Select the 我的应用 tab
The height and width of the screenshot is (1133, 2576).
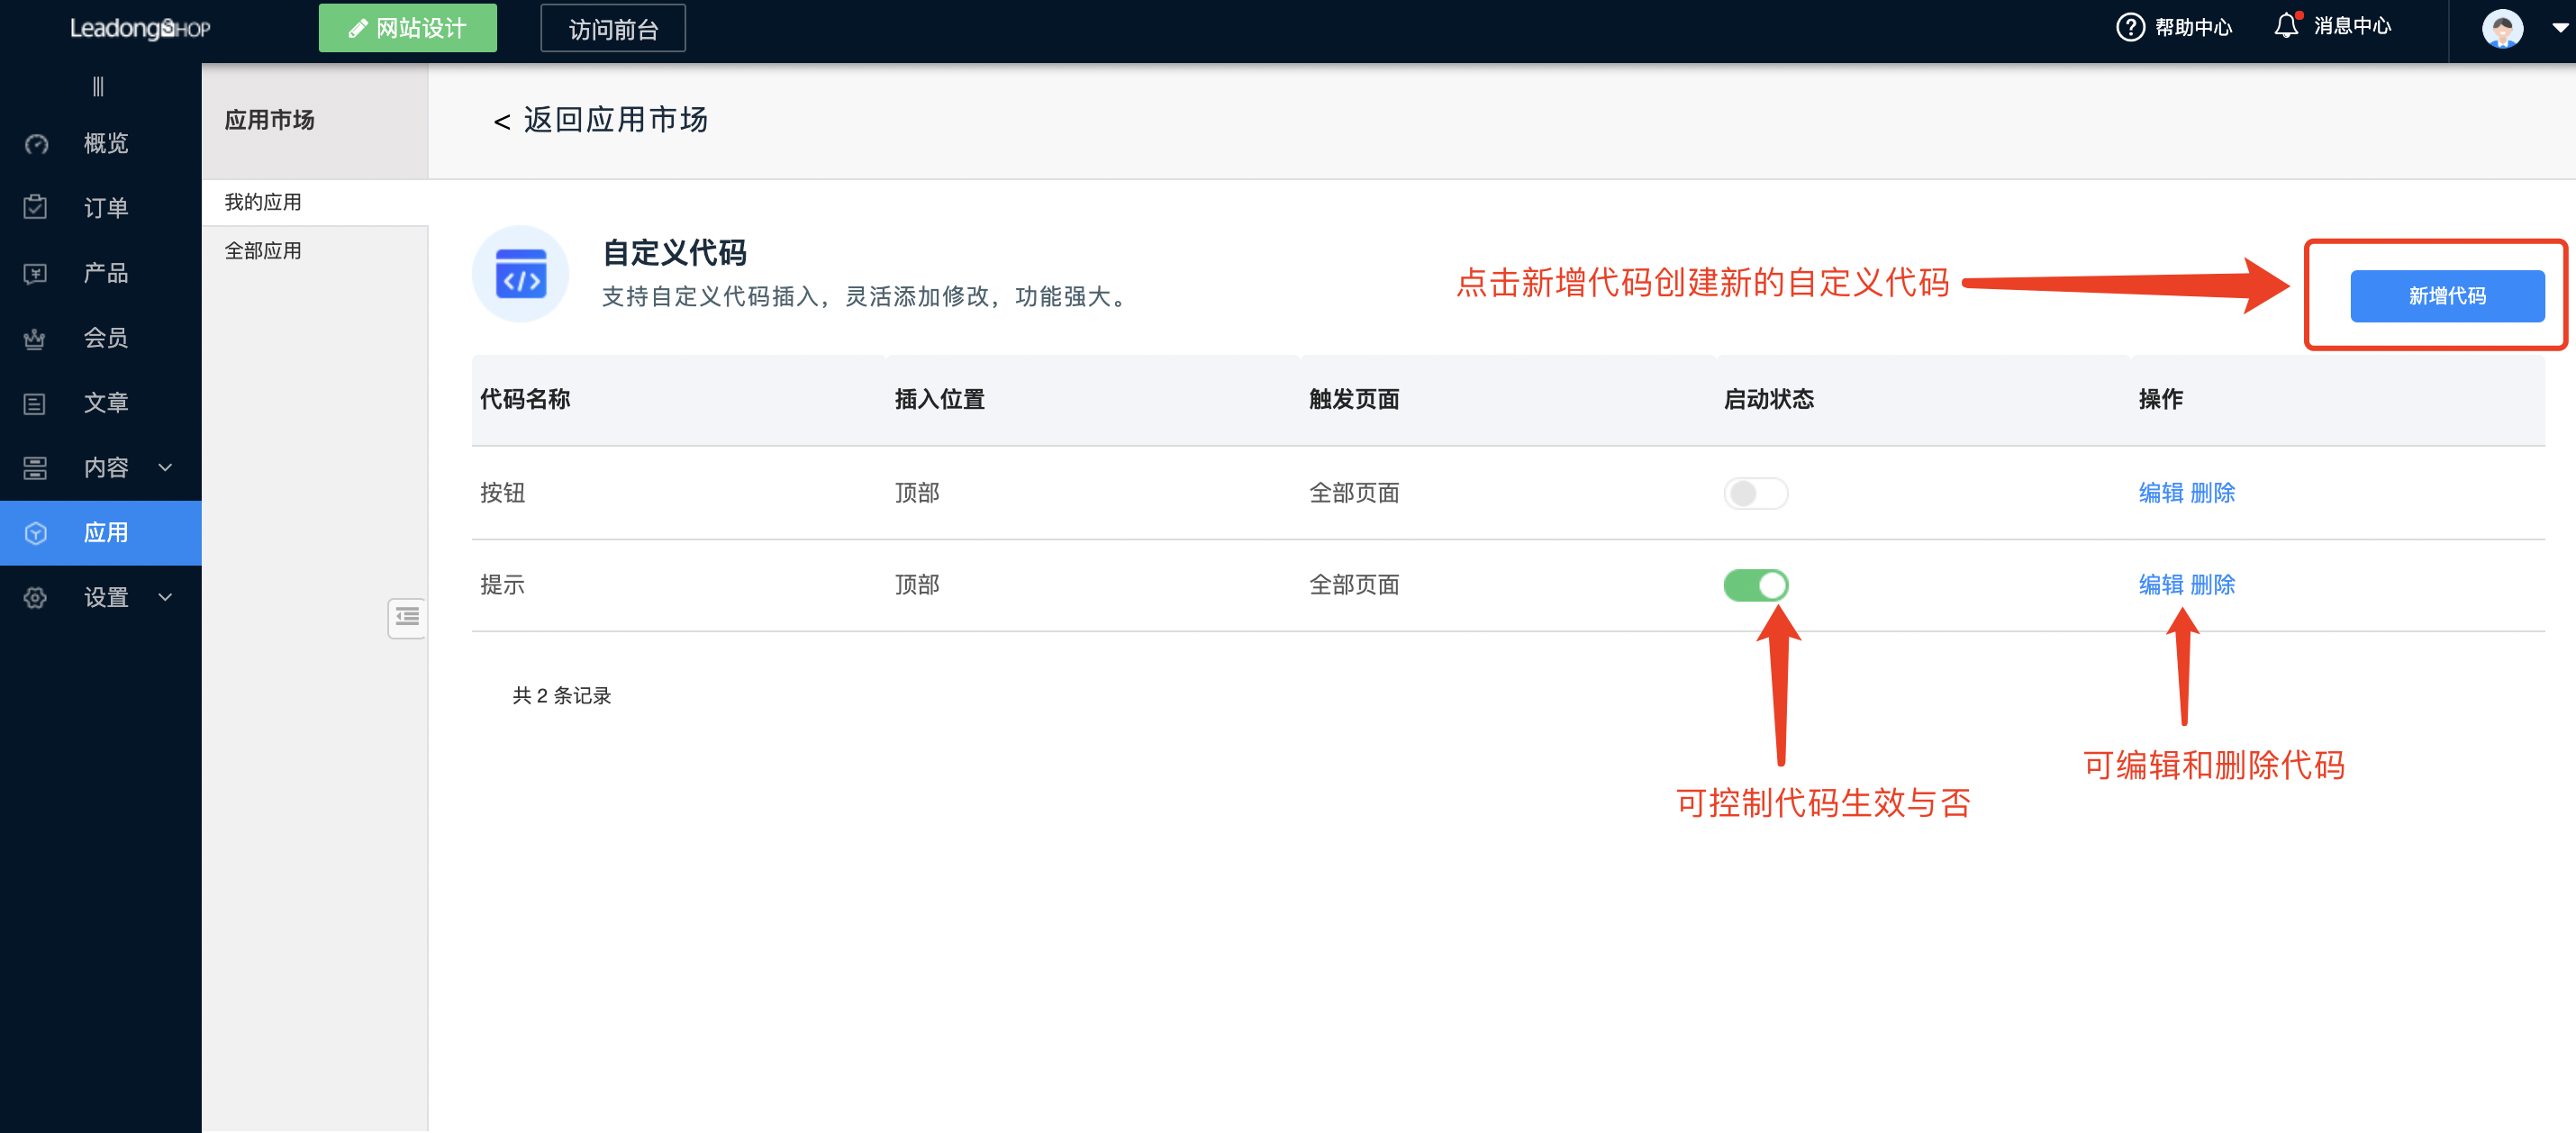coord(262,201)
